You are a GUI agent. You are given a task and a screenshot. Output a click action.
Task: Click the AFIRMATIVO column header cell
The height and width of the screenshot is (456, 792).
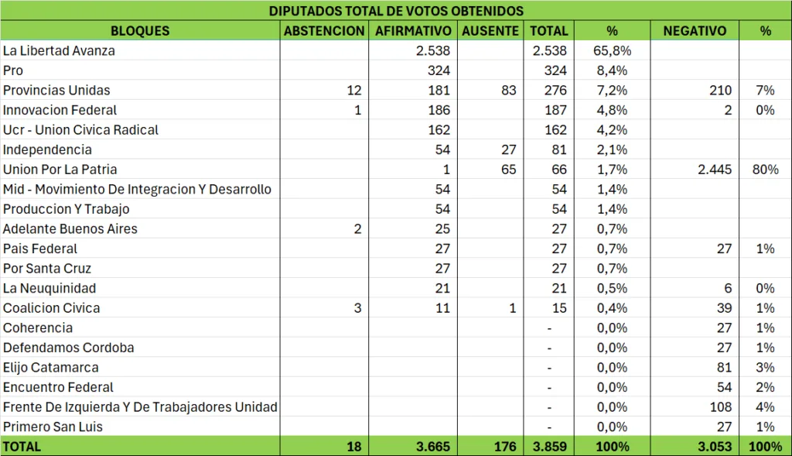point(413,31)
